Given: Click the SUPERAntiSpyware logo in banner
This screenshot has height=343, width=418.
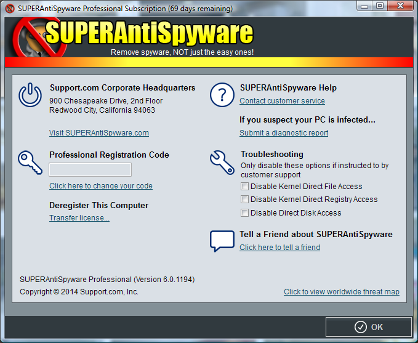Looking at the screenshot, I should point(133,38).
